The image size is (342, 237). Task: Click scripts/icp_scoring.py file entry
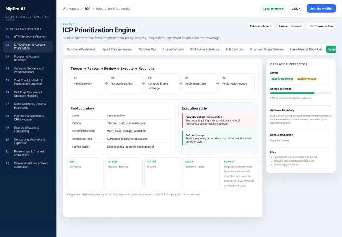click(286, 164)
